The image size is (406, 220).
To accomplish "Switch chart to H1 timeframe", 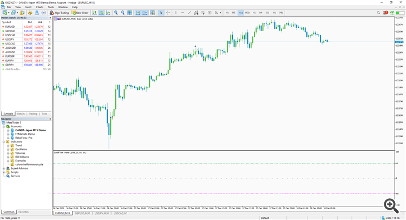I will [x=254, y=12].
